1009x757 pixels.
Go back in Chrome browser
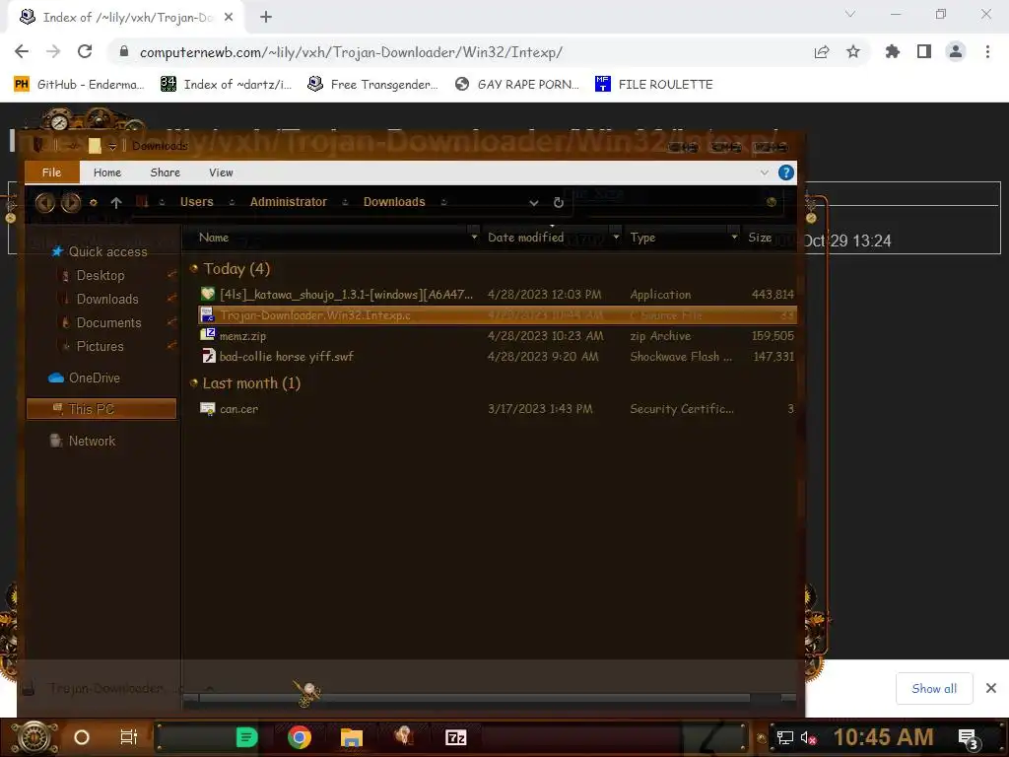(x=22, y=51)
